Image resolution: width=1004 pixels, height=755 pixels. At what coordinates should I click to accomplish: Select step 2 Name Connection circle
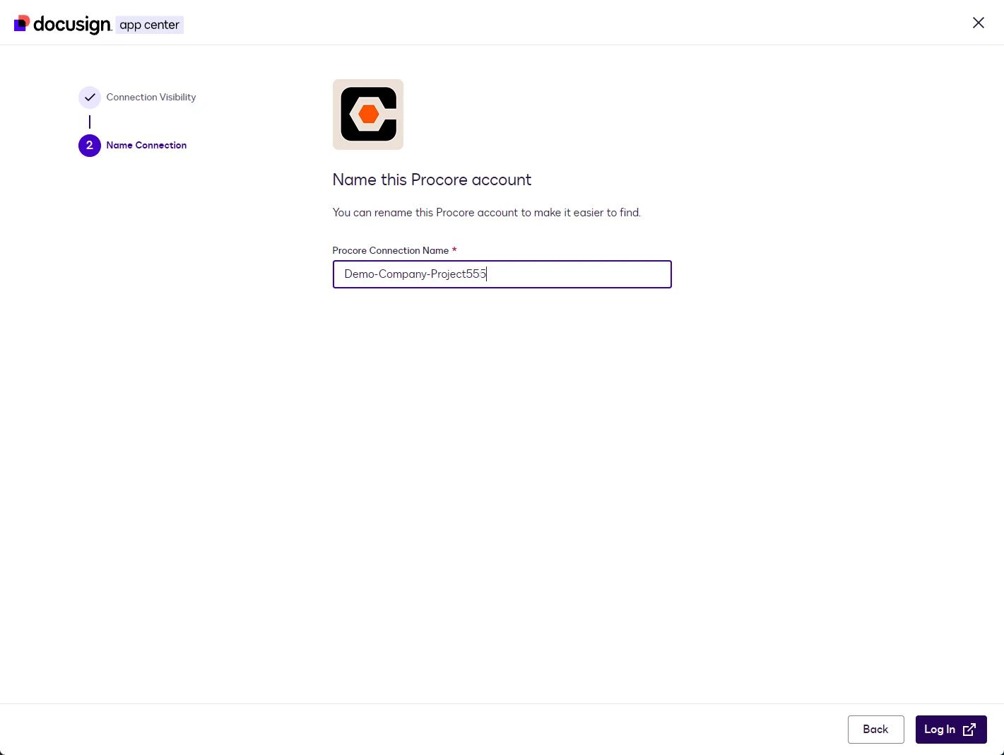[x=90, y=146]
